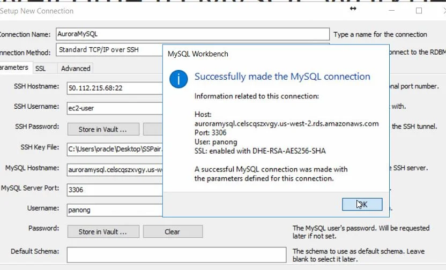Click the SSL enabled DHE-RSA-AES256-SHA text

(260, 151)
